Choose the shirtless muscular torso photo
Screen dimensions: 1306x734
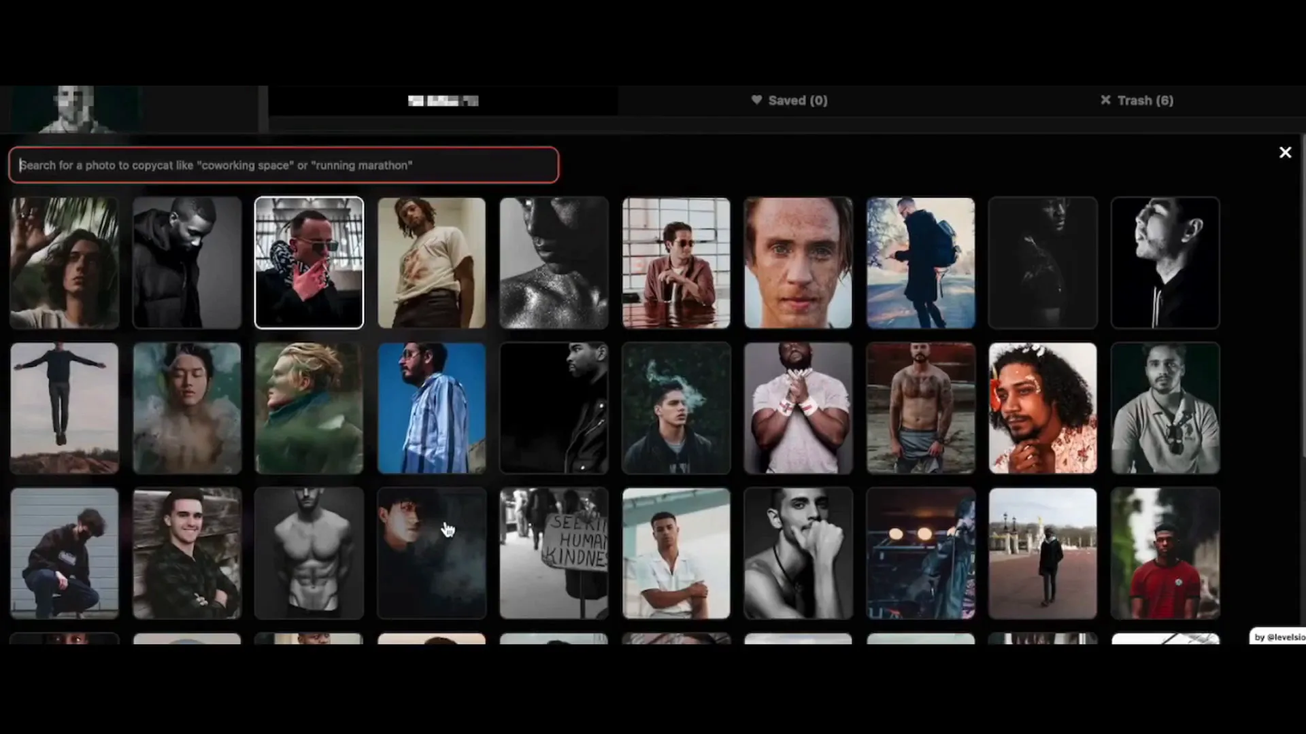(x=308, y=553)
